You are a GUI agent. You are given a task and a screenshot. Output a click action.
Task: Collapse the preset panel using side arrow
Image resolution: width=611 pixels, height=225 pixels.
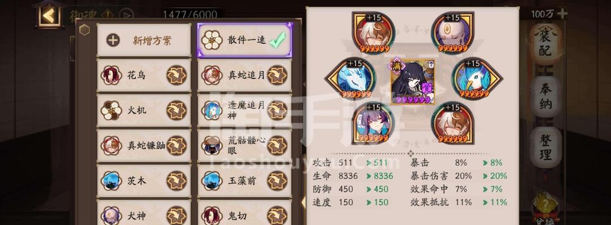coord(304,202)
